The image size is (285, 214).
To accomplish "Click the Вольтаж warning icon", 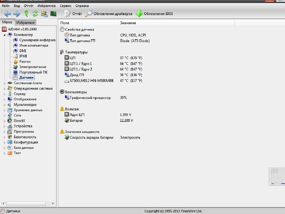I will (62, 109).
